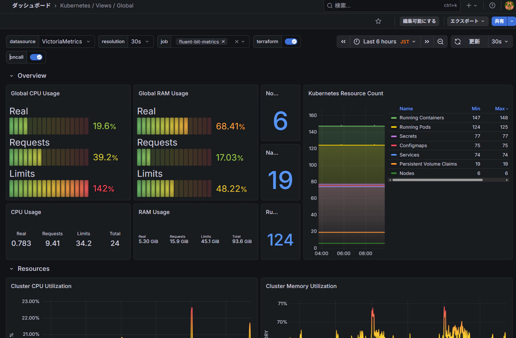Click the 124 running pods stat value
516x338 pixels.
[280, 240]
